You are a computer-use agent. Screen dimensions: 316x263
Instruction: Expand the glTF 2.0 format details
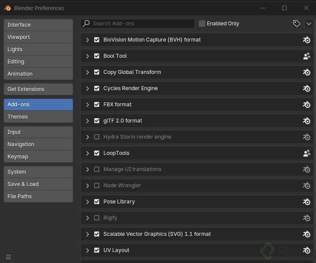[x=88, y=121]
